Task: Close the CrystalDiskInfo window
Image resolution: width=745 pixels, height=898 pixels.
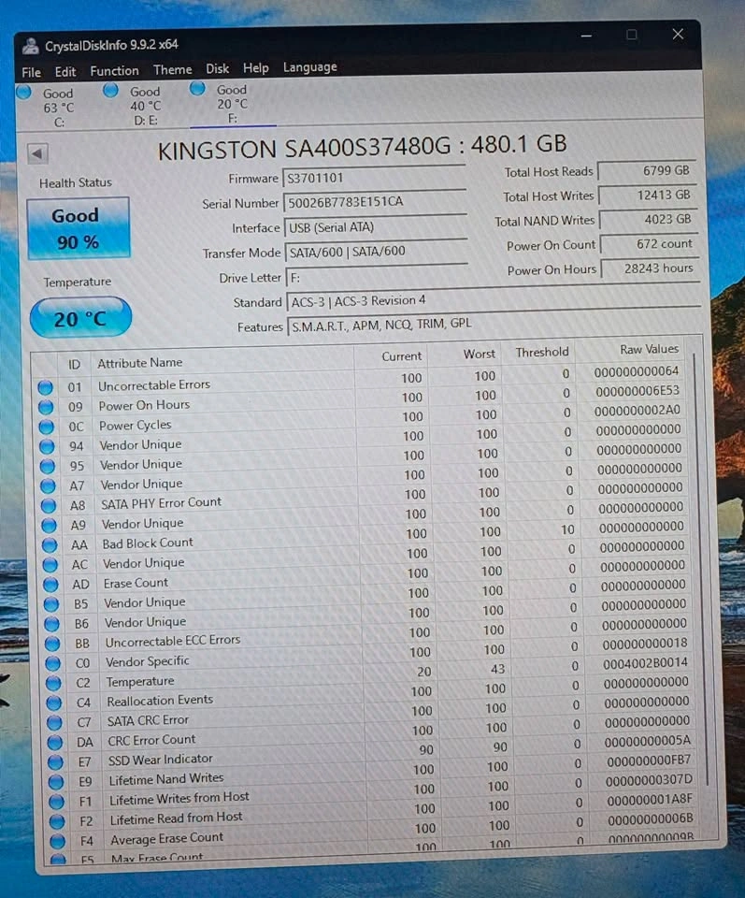Action: click(678, 34)
